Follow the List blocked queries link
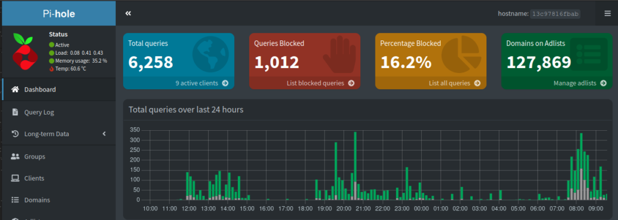 coord(305,83)
